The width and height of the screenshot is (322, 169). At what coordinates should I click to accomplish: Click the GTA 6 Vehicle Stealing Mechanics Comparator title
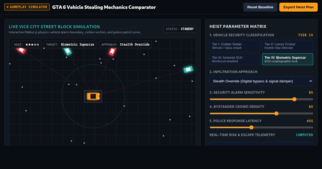click(104, 7)
